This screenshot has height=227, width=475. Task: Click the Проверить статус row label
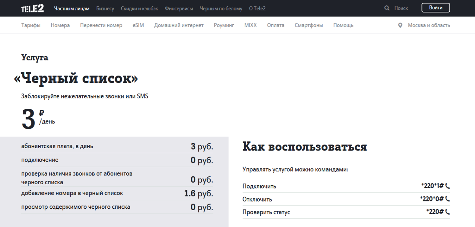(266, 212)
